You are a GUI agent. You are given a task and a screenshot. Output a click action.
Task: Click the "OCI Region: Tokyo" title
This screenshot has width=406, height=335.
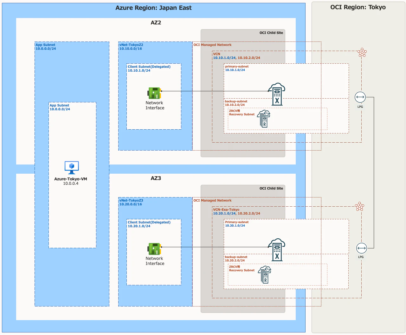[358, 7]
